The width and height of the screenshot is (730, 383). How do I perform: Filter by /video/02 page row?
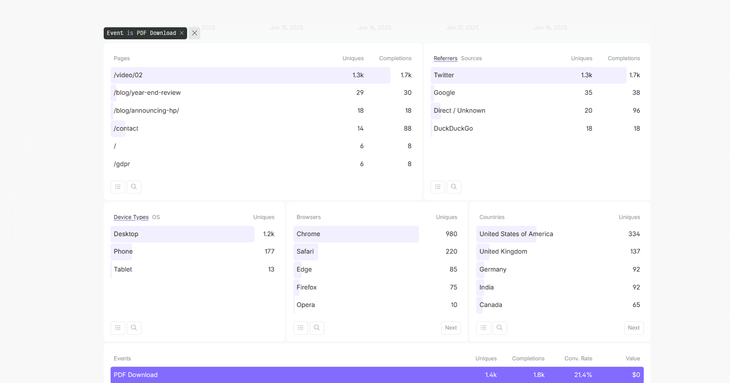click(x=249, y=75)
